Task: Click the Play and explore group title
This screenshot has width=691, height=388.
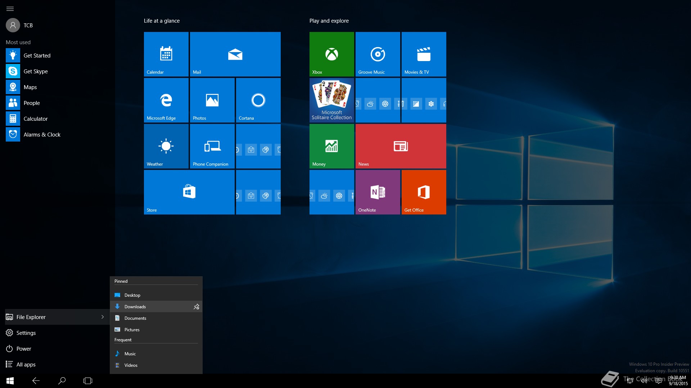Action: tap(329, 21)
